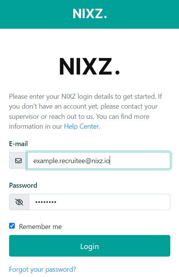Click the Forgot your password? link
The height and width of the screenshot is (277, 179).
tap(42, 269)
